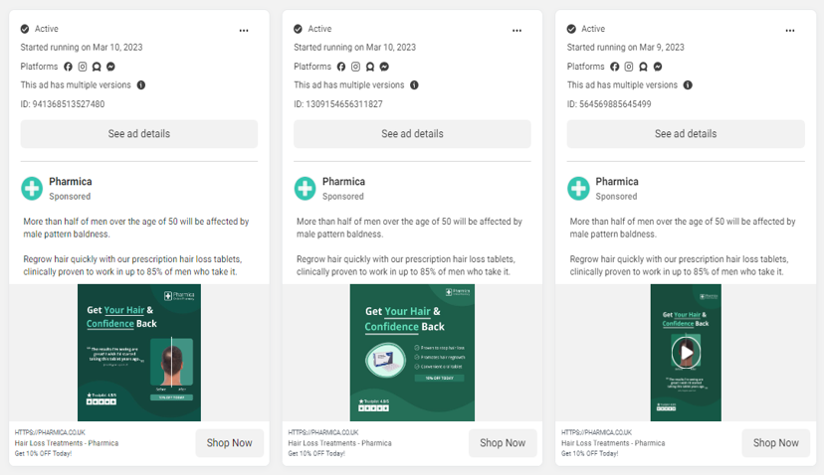Click the Messenger platform icon on the third ad
Screen dimensions: 824x475
[x=658, y=67]
